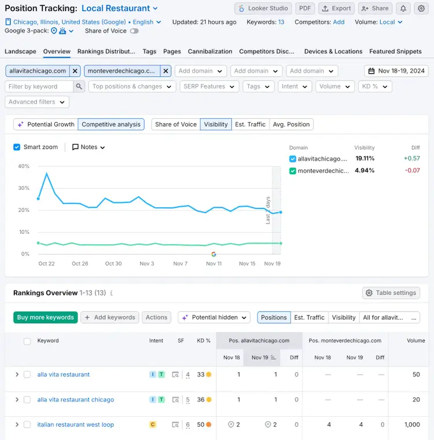
Task: Toggle allavitachicago legend checkbox
Action: pyautogui.click(x=293, y=159)
